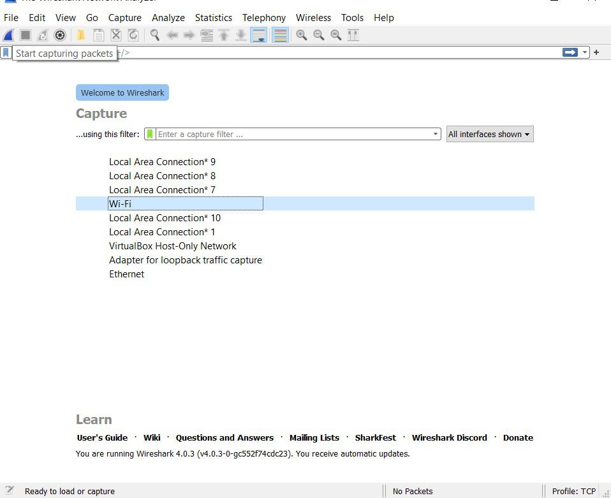611x498 pixels.
Task: Go back to the previous packet
Action: 172,35
